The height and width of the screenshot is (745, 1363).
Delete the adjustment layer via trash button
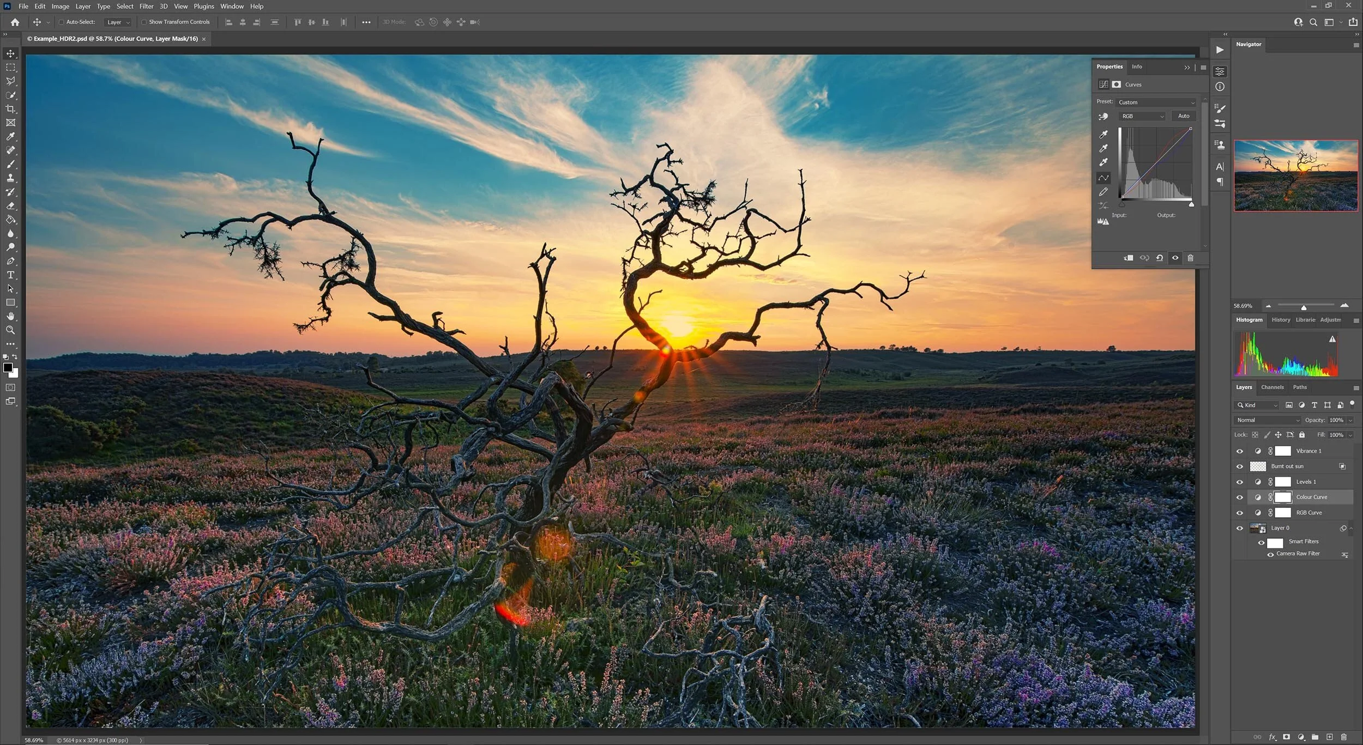[x=1191, y=258]
